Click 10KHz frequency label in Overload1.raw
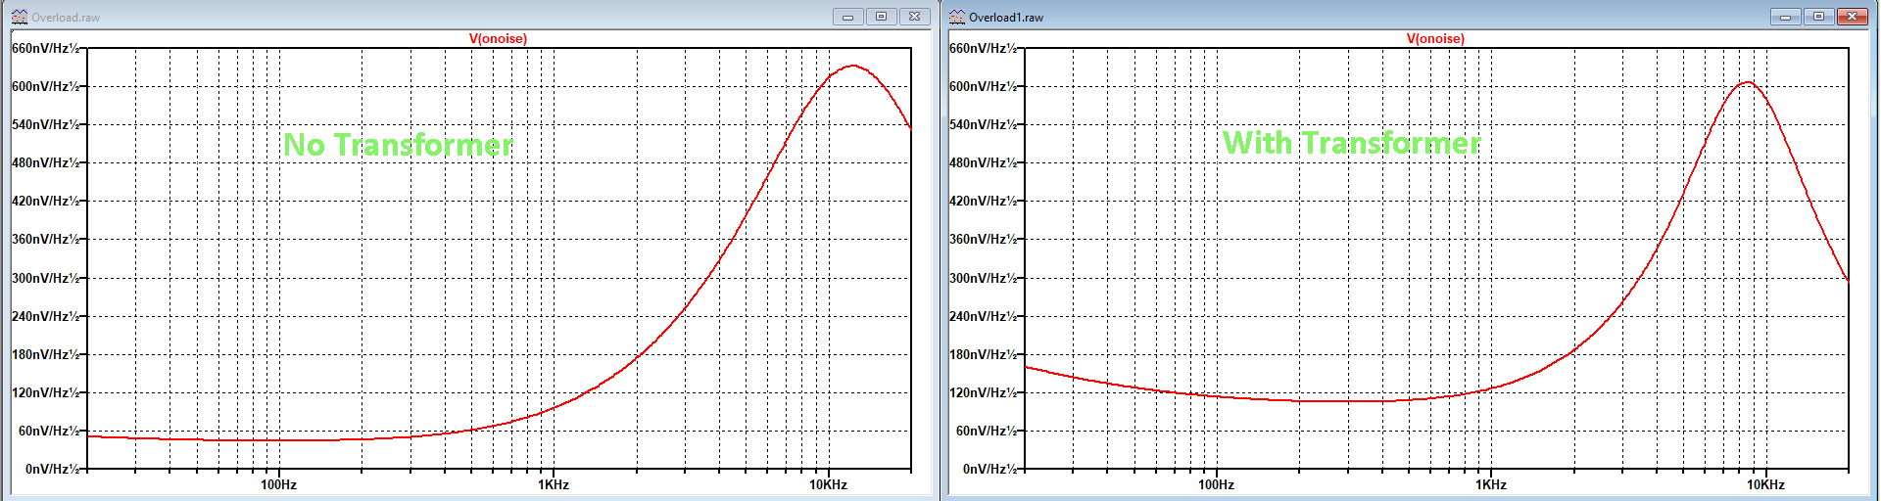Viewport: 1881px width, 501px height. 1765,484
